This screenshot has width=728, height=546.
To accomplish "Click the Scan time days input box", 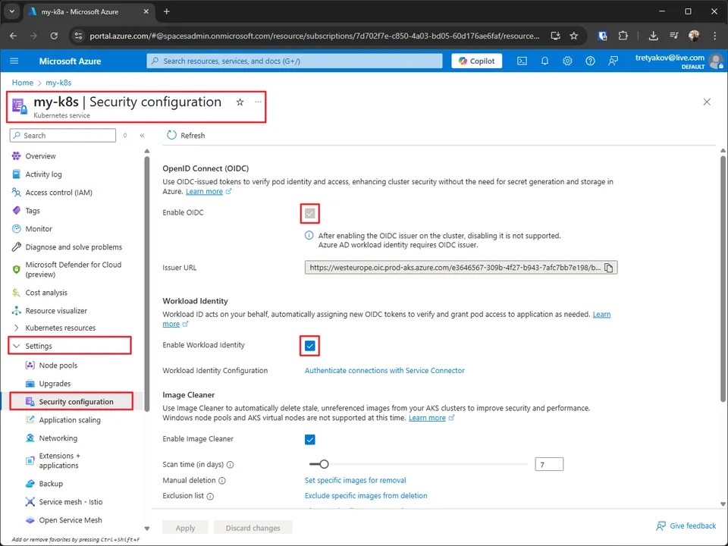I will point(549,464).
